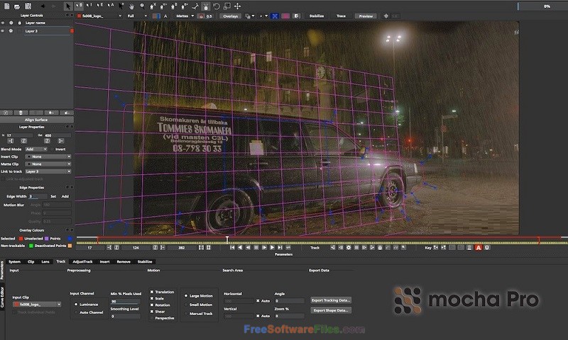Select the main Pick arrow tool
Screen dimensions: 568x340
point(68,6)
